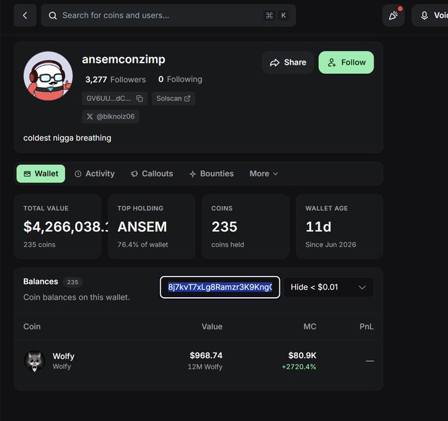This screenshot has height=421, width=448.
Task: Click the Callouts megaphone icon
Action: (134, 174)
